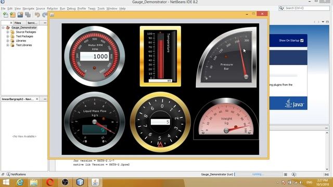The image size is (333, 187).
Task: Open File Explorer from taskbar
Action: pos(34,182)
